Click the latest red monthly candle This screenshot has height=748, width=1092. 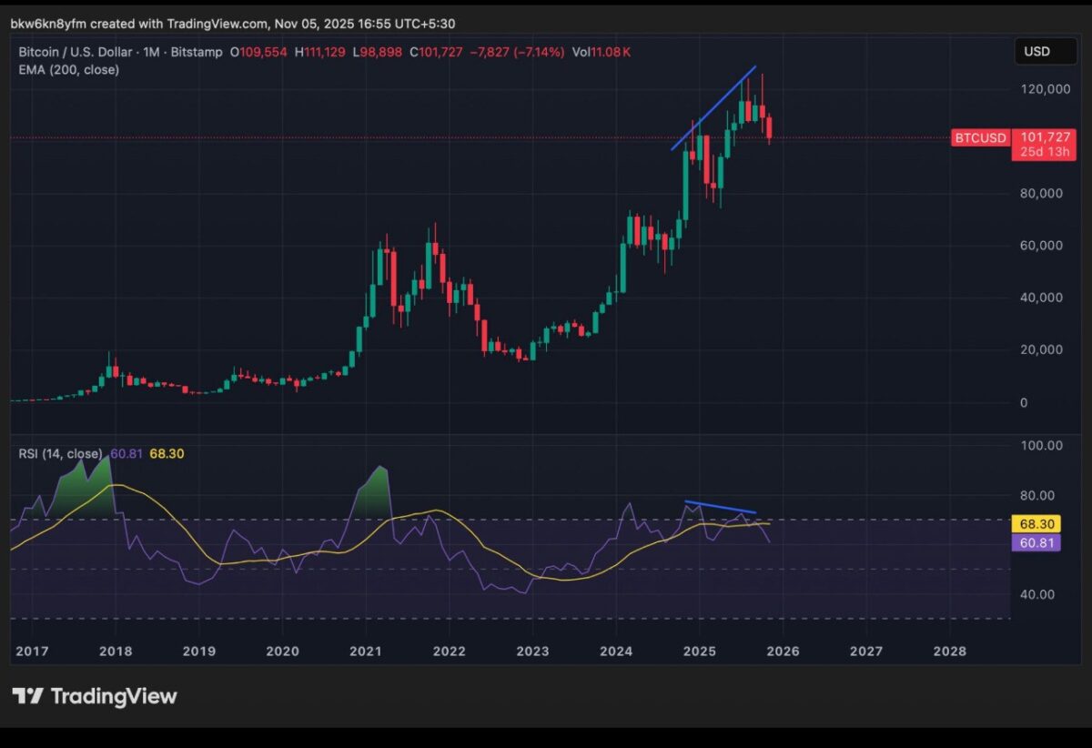tap(770, 127)
